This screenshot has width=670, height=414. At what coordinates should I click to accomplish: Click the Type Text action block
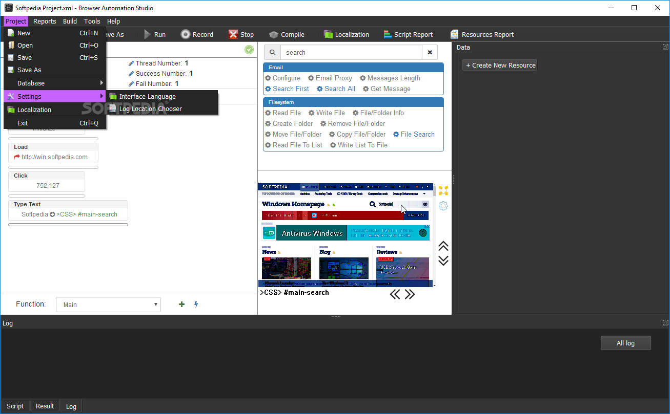pyautogui.click(x=68, y=210)
